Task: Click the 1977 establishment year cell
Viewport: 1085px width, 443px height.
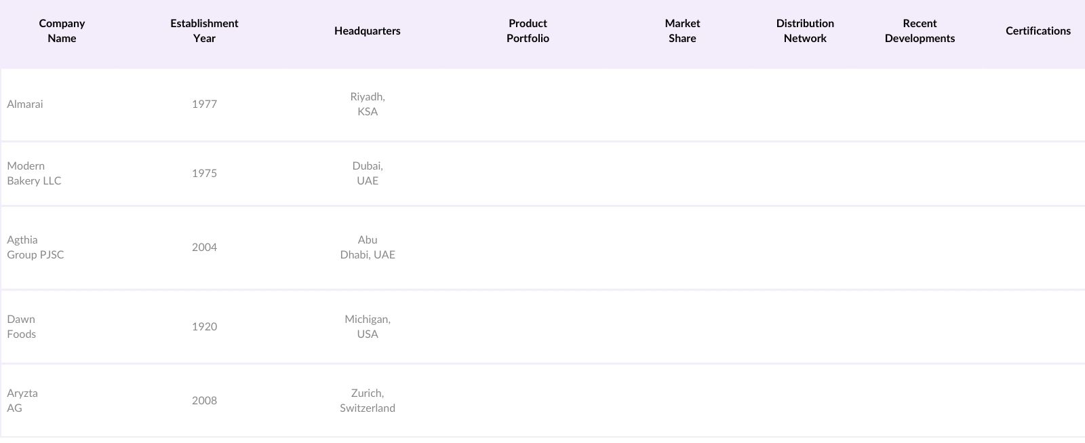Action: point(204,104)
